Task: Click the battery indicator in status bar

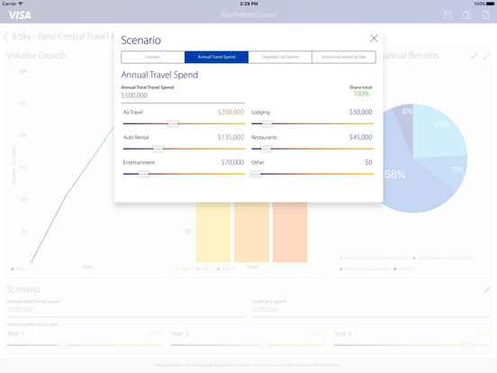Action: (490, 4)
